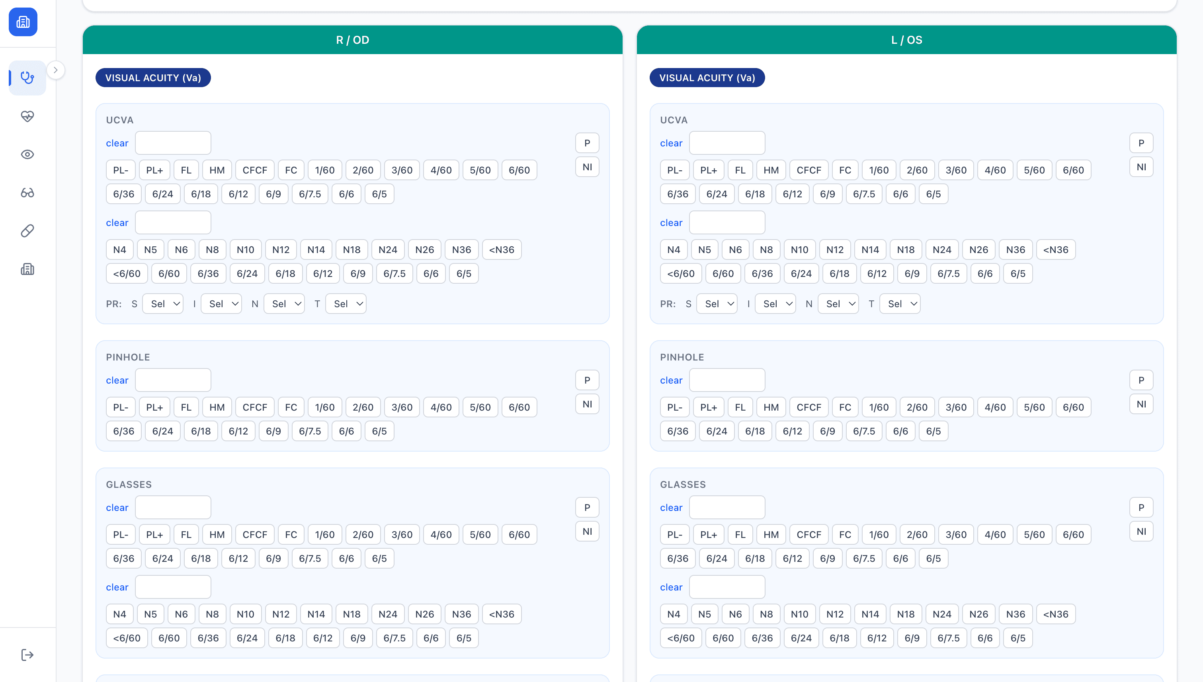Open R/OD UCVA PR T dropdown
1203x682 pixels.
(x=346, y=304)
